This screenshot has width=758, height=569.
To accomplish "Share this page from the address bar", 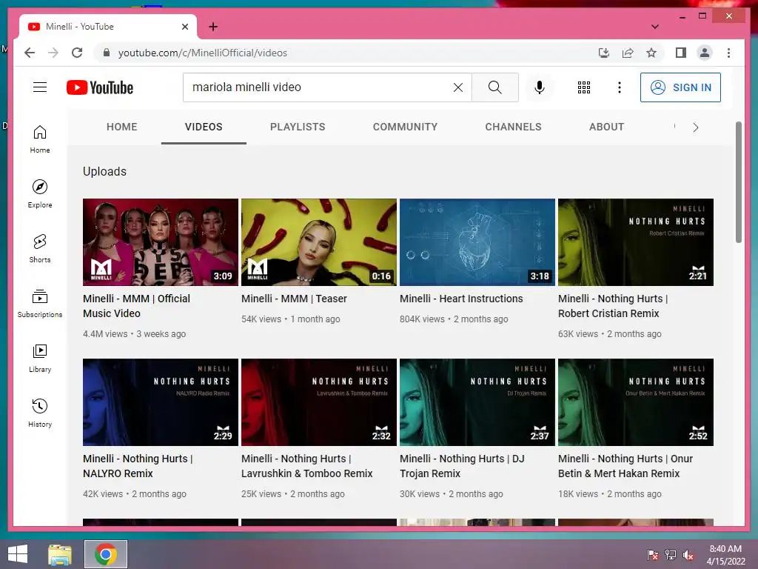I will 628,53.
